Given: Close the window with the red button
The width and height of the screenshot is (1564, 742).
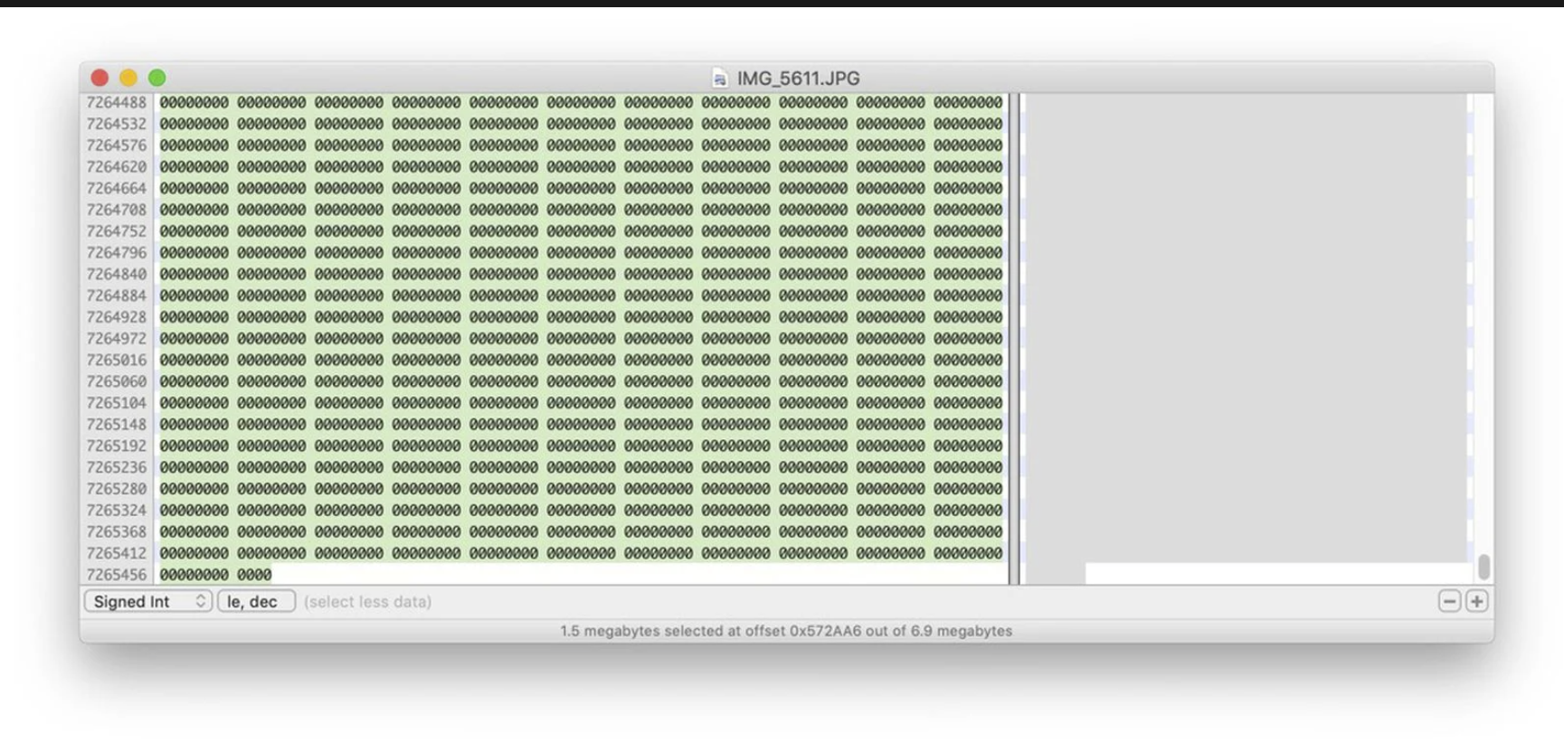Looking at the screenshot, I should point(100,79).
